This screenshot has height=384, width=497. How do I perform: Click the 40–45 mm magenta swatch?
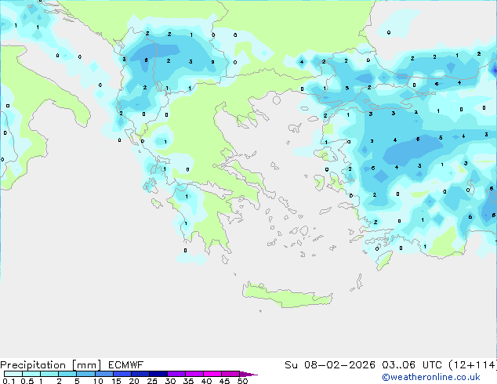pos(212,374)
